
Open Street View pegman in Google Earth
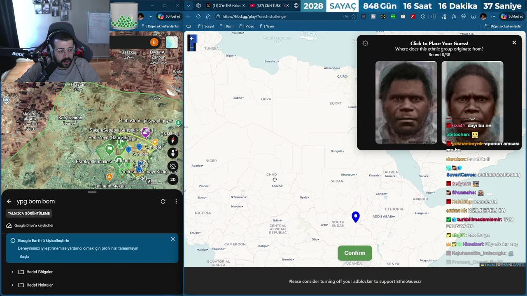(173, 153)
